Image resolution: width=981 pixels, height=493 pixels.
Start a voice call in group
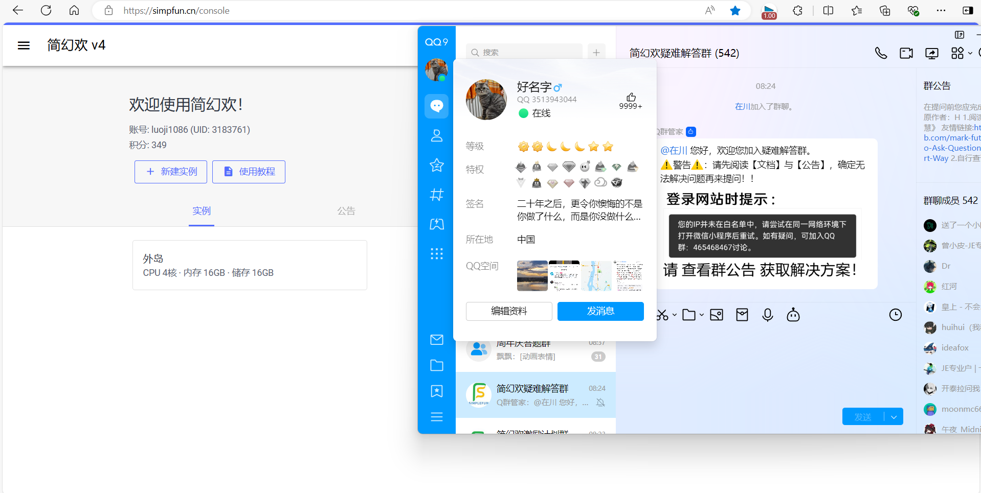pyautogui.click(x=881, y=53)
